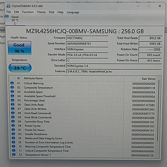Click the ID column header
This screenshot has height=167, width=167.
(18, 78)
